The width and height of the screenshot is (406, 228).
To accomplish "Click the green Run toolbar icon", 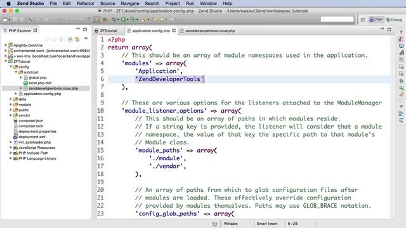I will (x=124, y=20).
